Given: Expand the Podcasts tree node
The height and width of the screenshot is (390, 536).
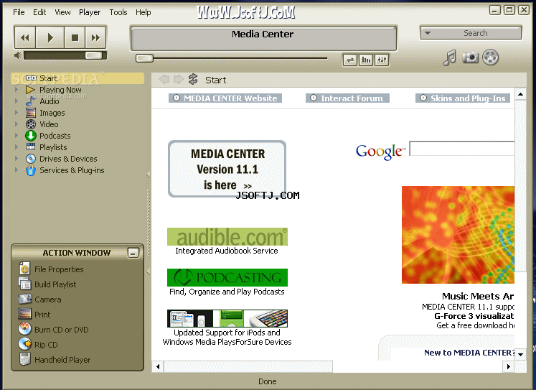Looking at the screenshot, I should (16, 136).
